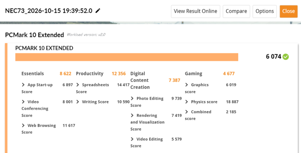The image size is (301, 153).
Task: Expand Video Editing Score chevron
Action: pos(132,139)
